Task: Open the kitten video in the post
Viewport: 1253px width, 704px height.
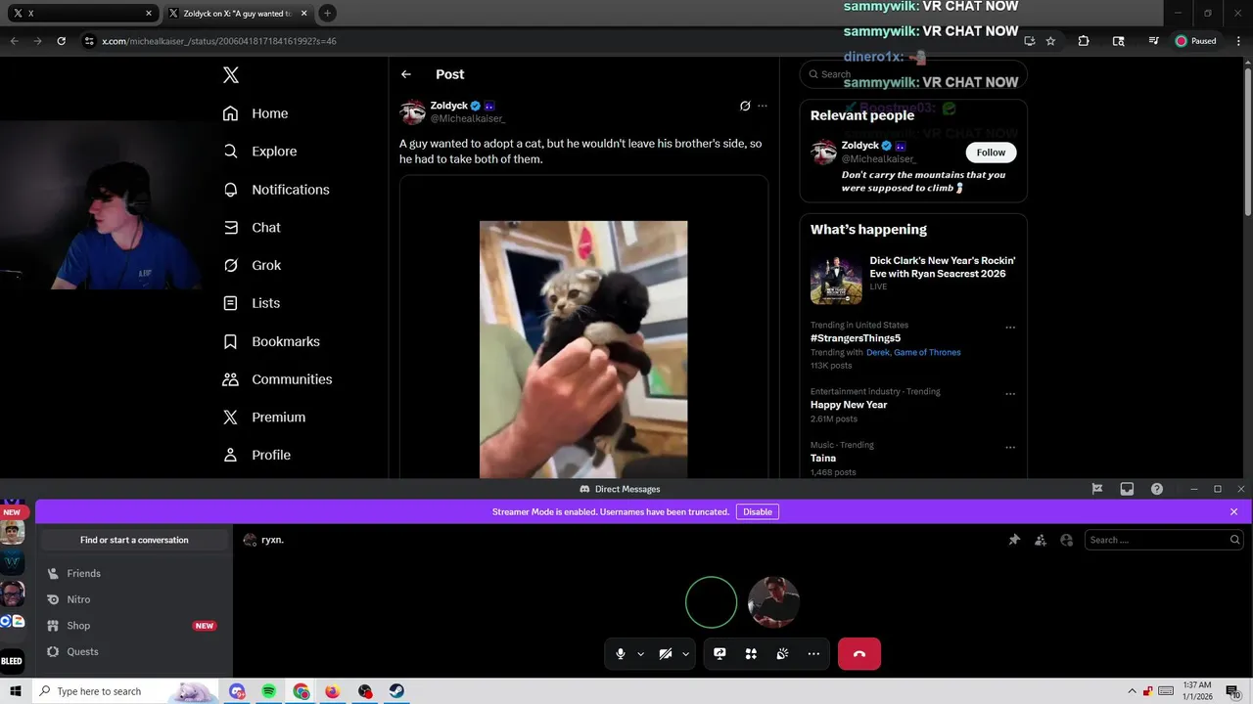Action: pos(583,349)
